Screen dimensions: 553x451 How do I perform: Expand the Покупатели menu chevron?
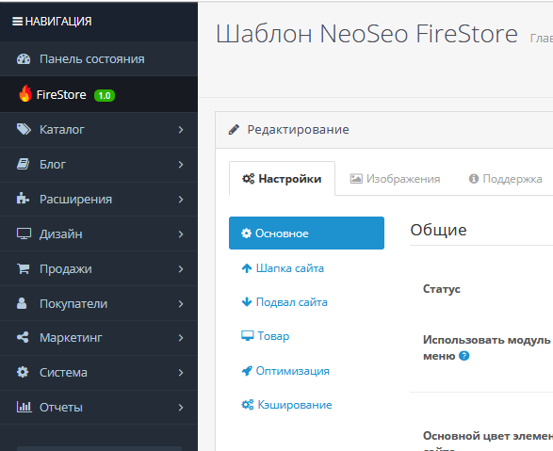(x=181, y=304)
